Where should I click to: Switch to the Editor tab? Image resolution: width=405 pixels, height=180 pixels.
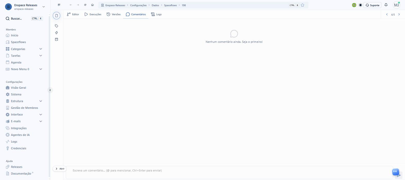tap(73, 14)
